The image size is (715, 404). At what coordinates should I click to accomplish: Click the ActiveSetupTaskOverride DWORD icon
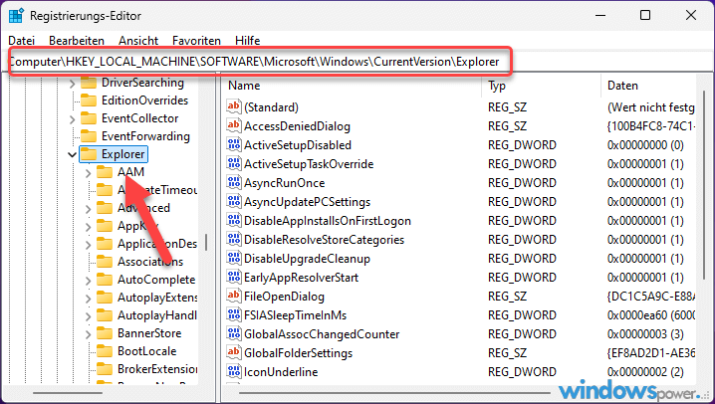point(233,163)
